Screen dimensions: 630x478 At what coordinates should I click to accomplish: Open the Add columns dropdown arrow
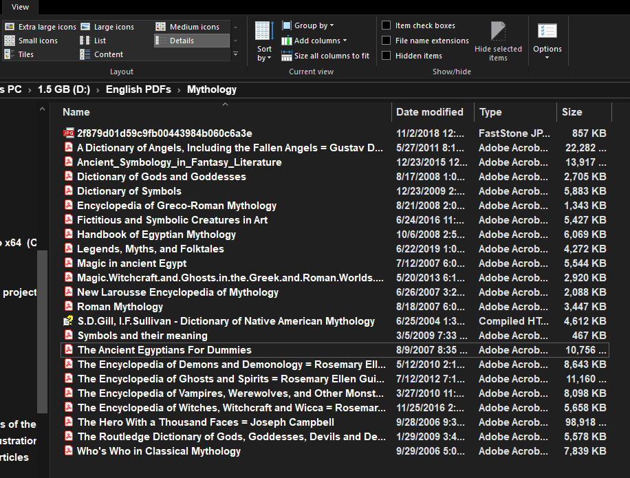click(x=345, y=41)
